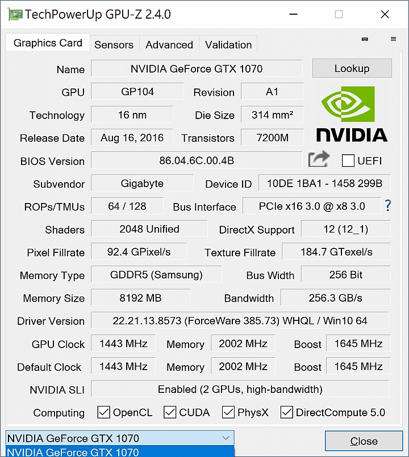409x457 pixels.
Task: Close the window with the X button
Action: coord(385,14)
